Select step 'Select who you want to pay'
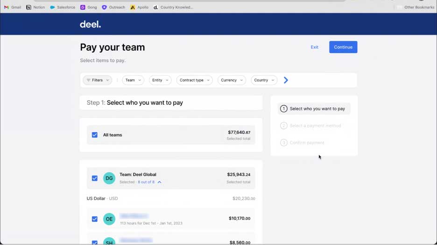This screenshot has width=437, height=245. [x=314, y=109]
